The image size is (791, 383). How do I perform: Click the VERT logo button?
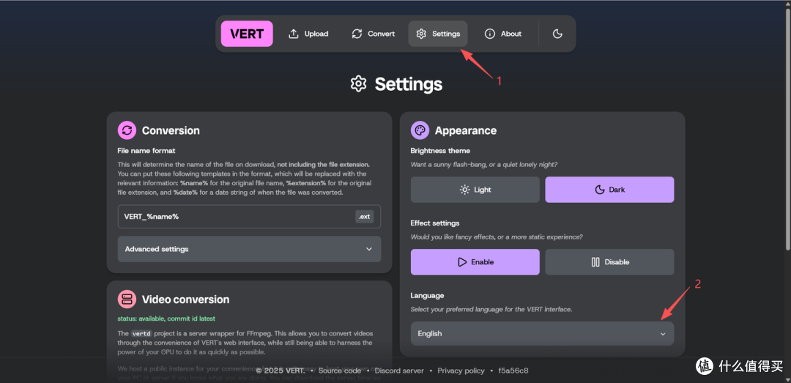tap(247, 34)
